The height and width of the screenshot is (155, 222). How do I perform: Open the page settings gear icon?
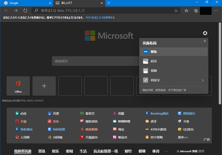click(205, 33)
